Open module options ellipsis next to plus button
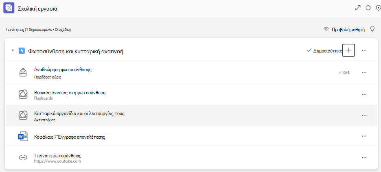Viewport: 381px width, 172px height. pyautogui.click(x=364, y=50)
